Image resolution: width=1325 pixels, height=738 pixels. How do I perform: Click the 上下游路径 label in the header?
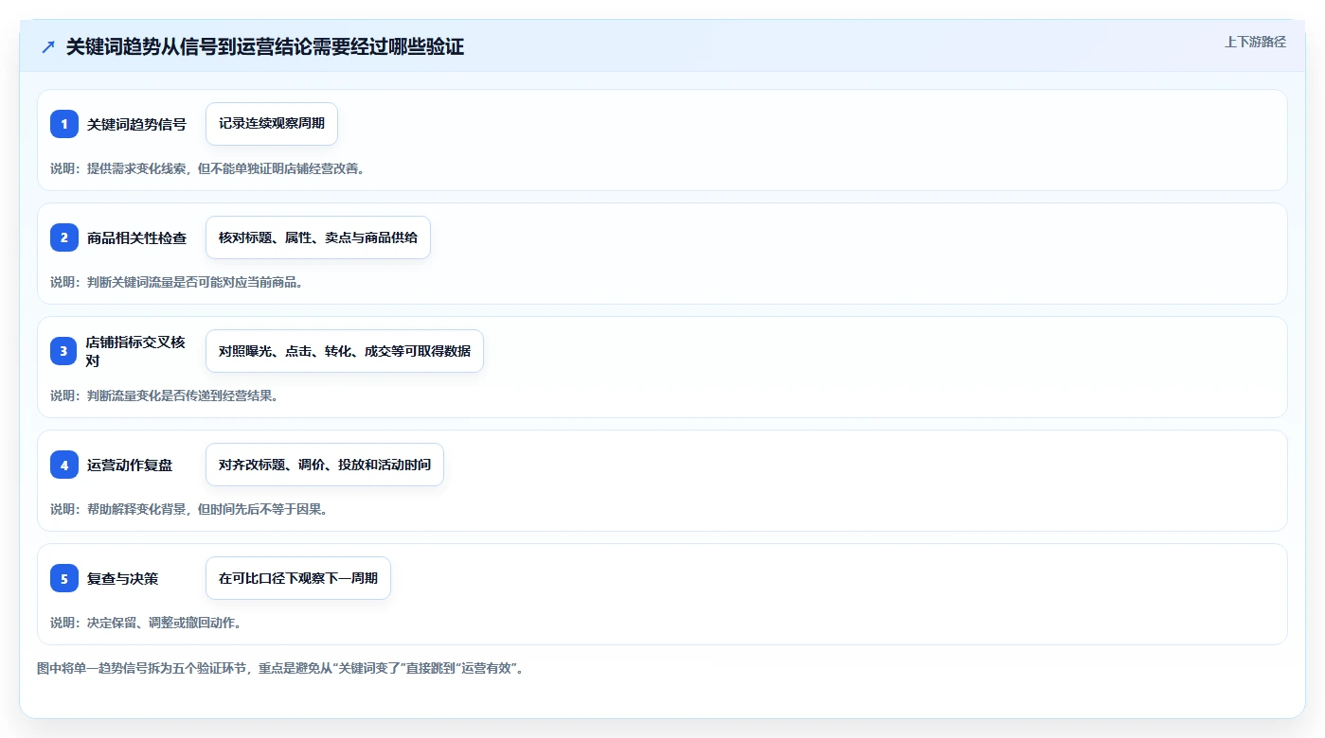click(1255, 42)
